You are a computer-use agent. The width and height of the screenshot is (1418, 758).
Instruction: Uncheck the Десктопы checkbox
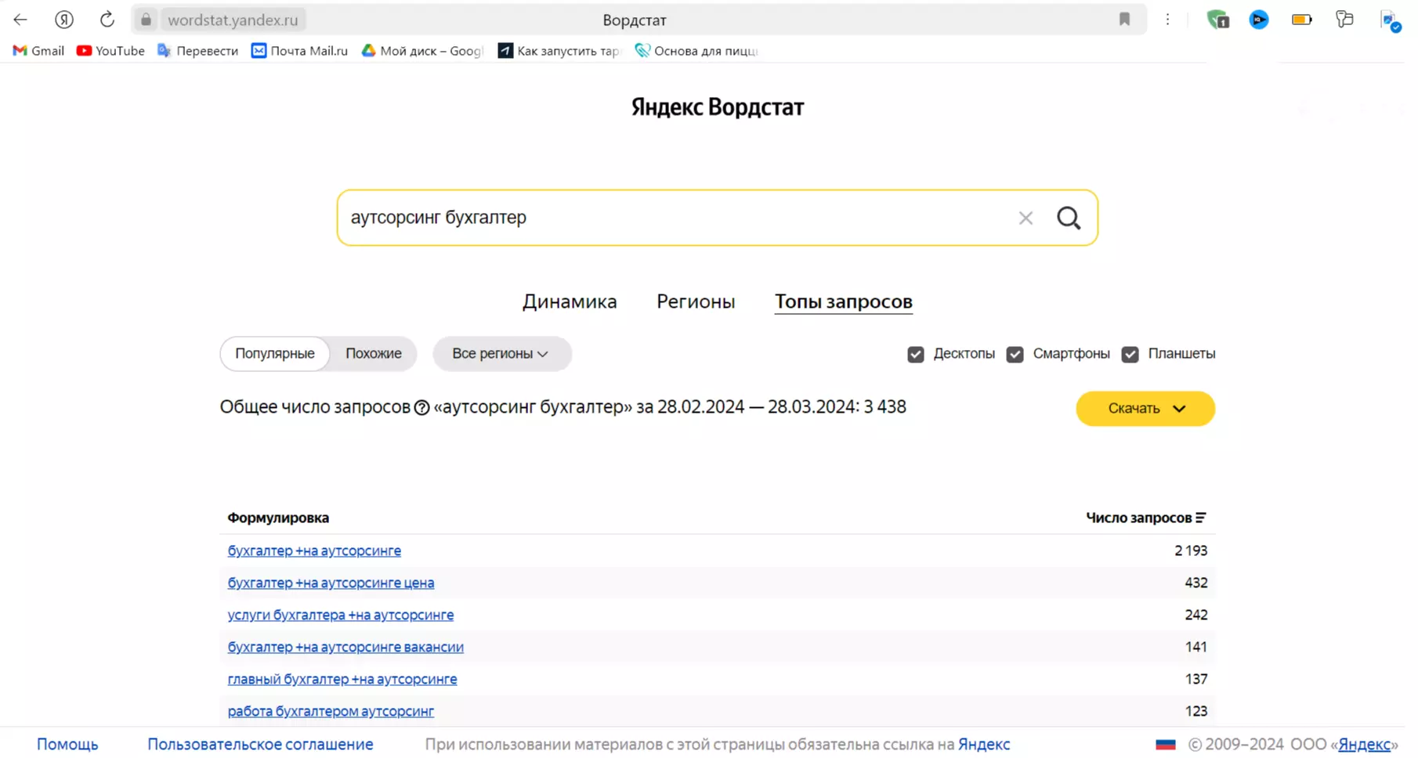pyautogui.click(x=915, y=355)
